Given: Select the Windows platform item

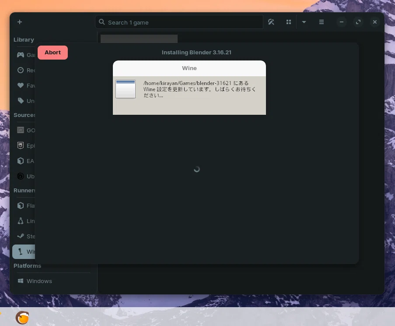Looking at the screenshot, I should click(x=52, y=281).
